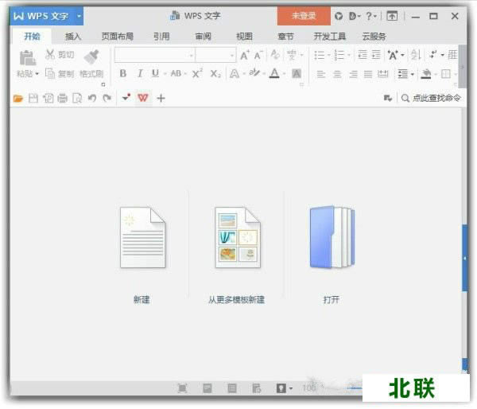Switch to the 引用 tab
This screenshot has width=477, height=409.
pyautogui.click(x=161, y=37)
